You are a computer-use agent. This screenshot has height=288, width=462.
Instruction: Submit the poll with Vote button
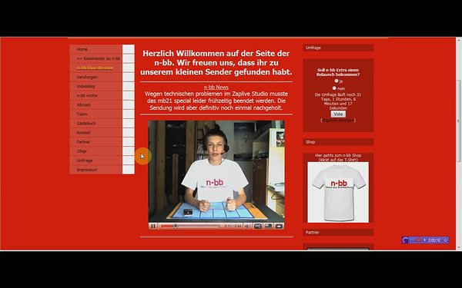(x=338, y=114)
